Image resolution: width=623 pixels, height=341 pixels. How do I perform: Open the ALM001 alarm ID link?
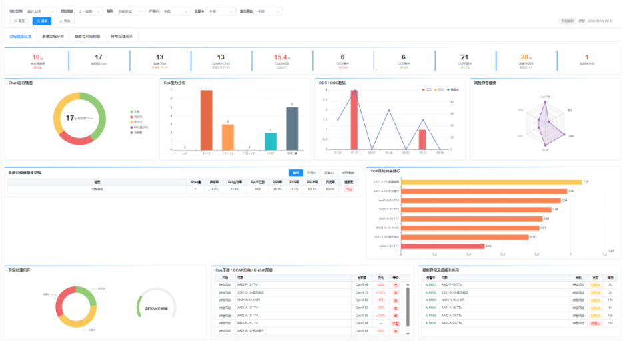point(430,284)
